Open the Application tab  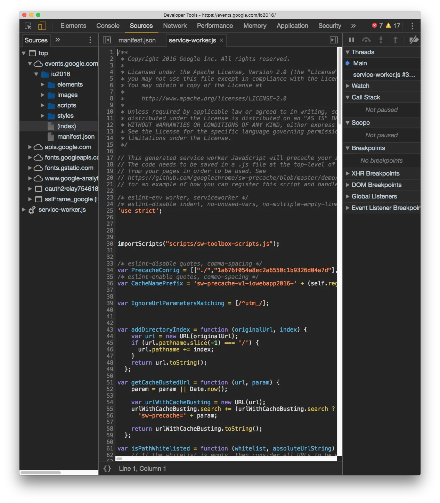click(x=292, y=26)
